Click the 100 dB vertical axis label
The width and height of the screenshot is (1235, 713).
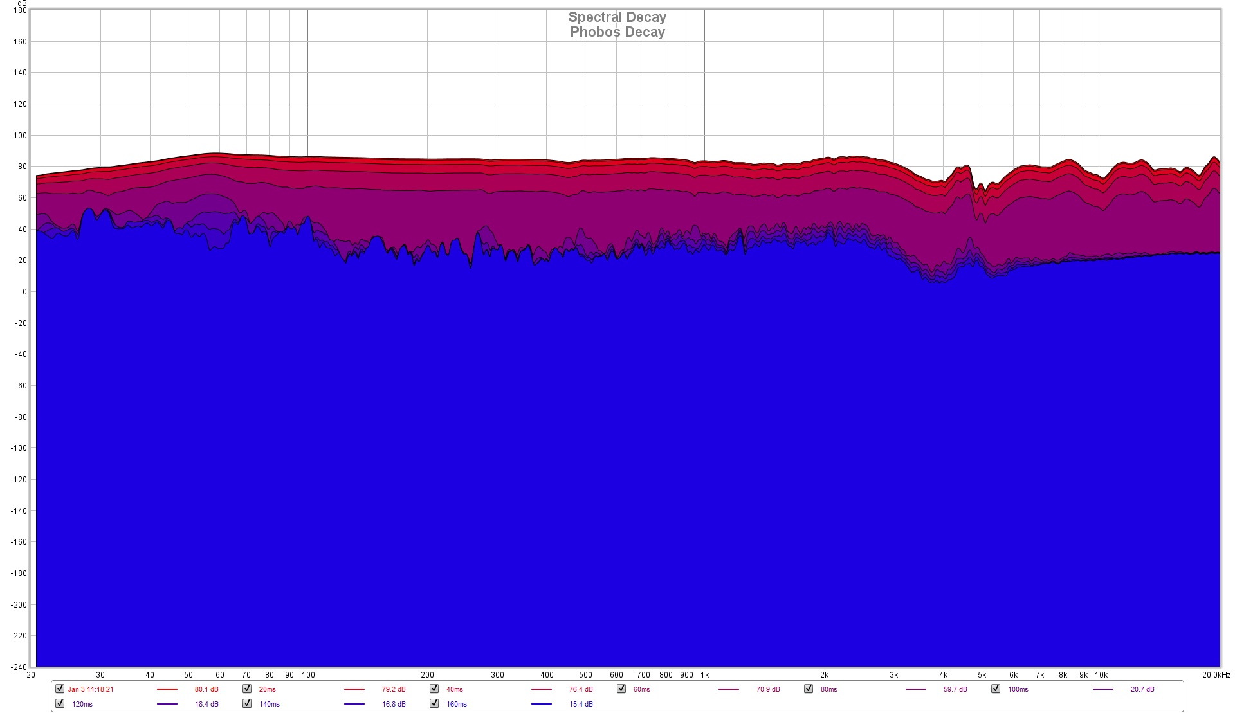tap(20, 136)
